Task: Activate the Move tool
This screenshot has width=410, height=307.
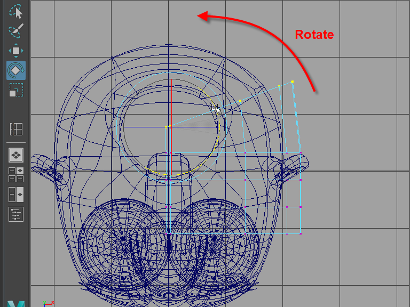Action: tap(15, 51)
